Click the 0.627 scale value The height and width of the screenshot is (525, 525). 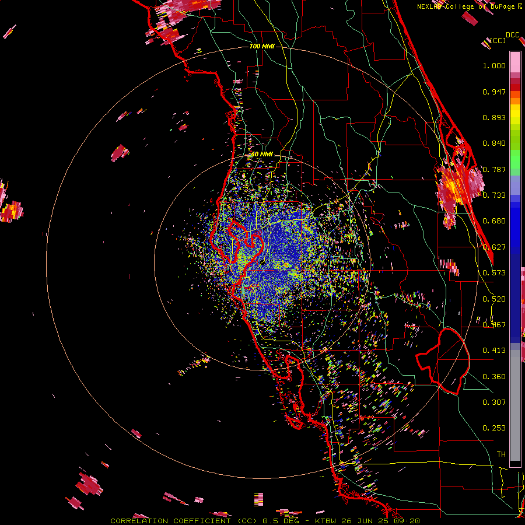pyautogui.click(x=494, y=247)
